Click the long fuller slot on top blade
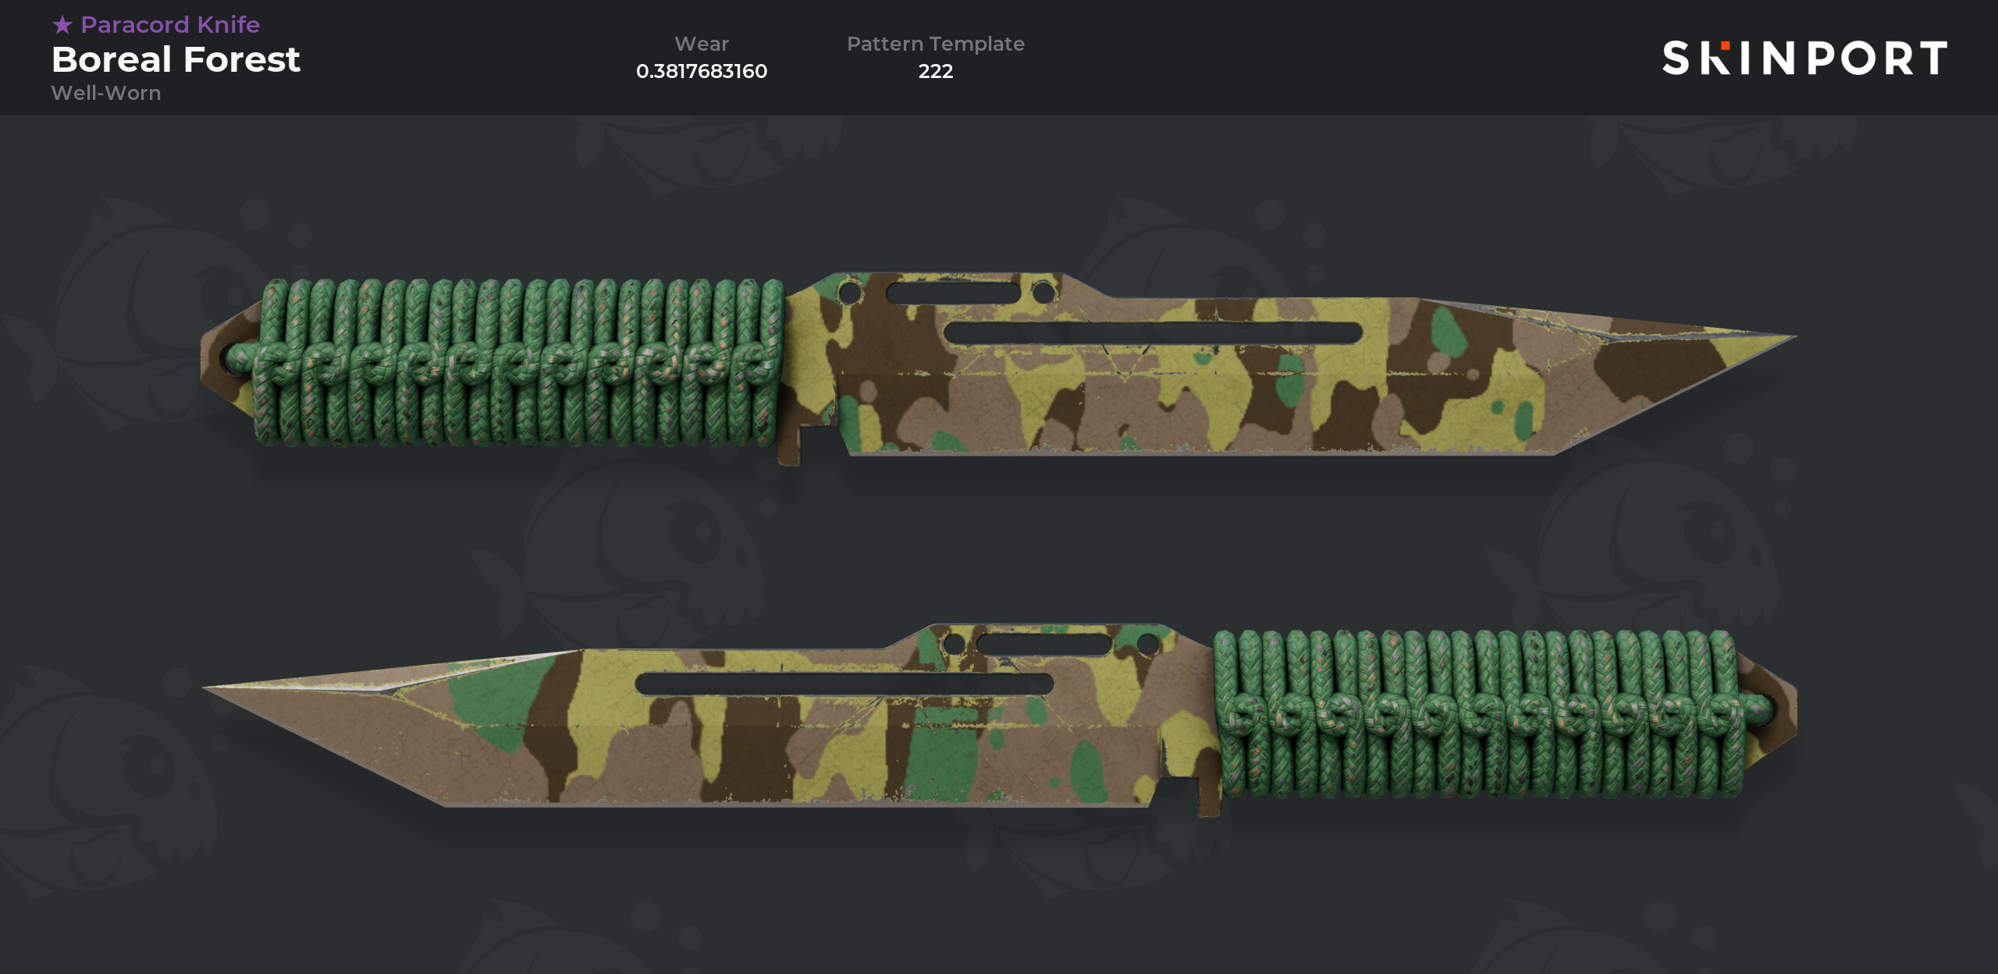1998x974 pixels. [1153, 332]
